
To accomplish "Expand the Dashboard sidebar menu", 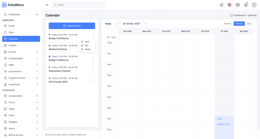I will (x=37, y=15).
